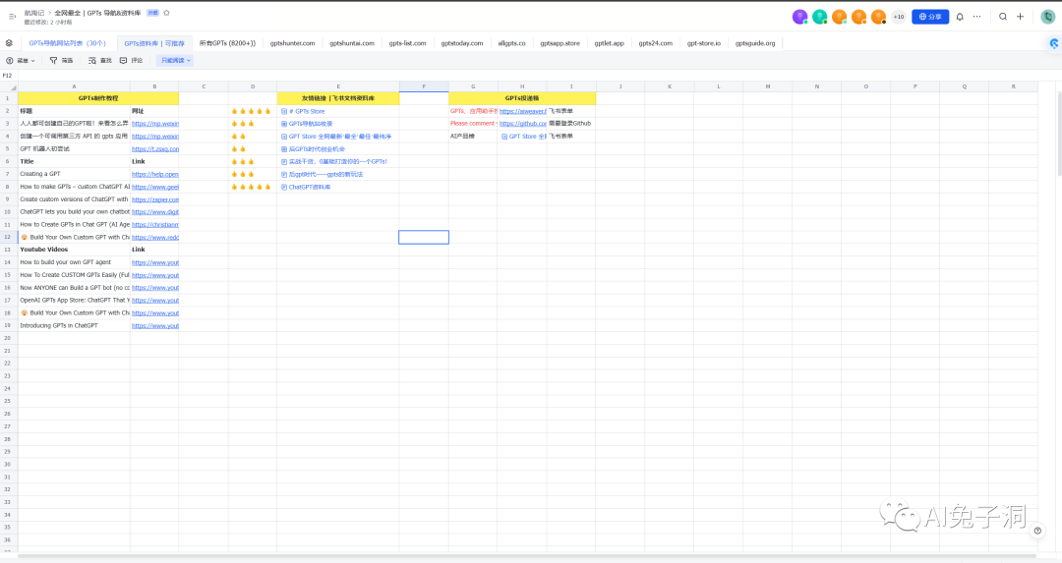
Task: Open the ChatGPT资料库 document link
Action: click(306, 187)
